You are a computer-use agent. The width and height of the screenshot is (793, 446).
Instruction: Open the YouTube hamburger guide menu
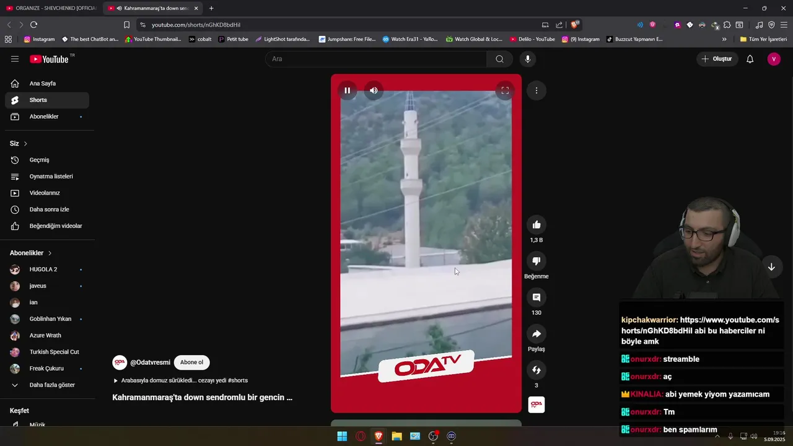15,59
